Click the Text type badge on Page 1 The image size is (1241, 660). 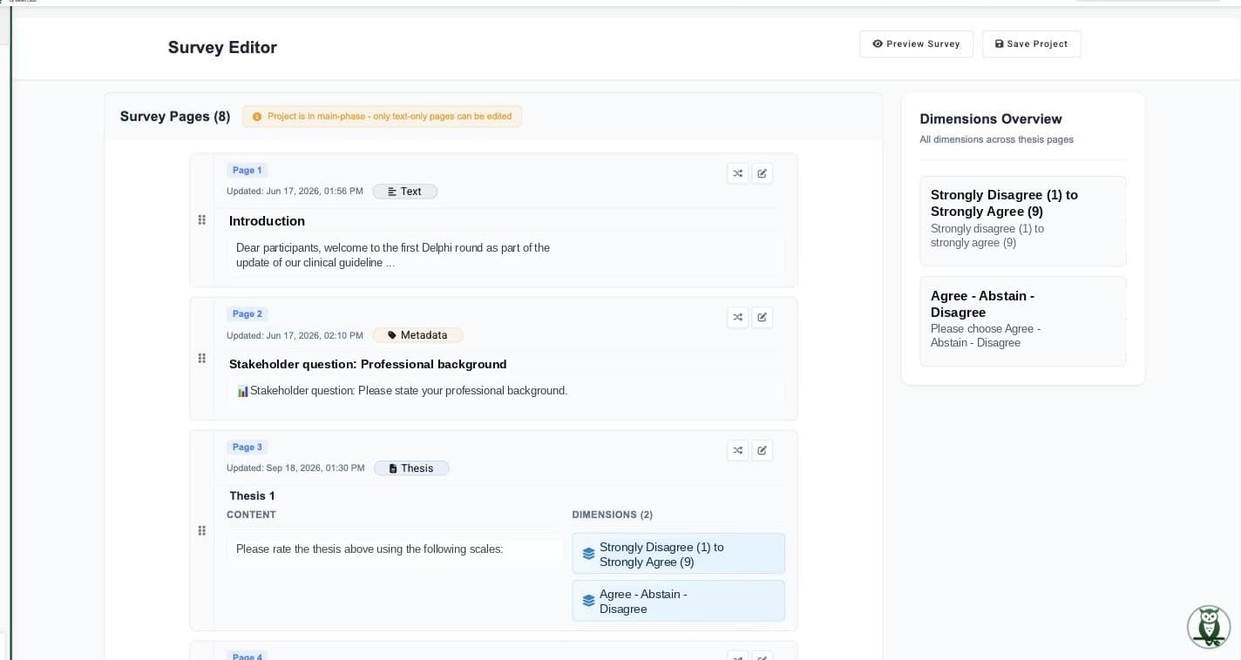404,192
